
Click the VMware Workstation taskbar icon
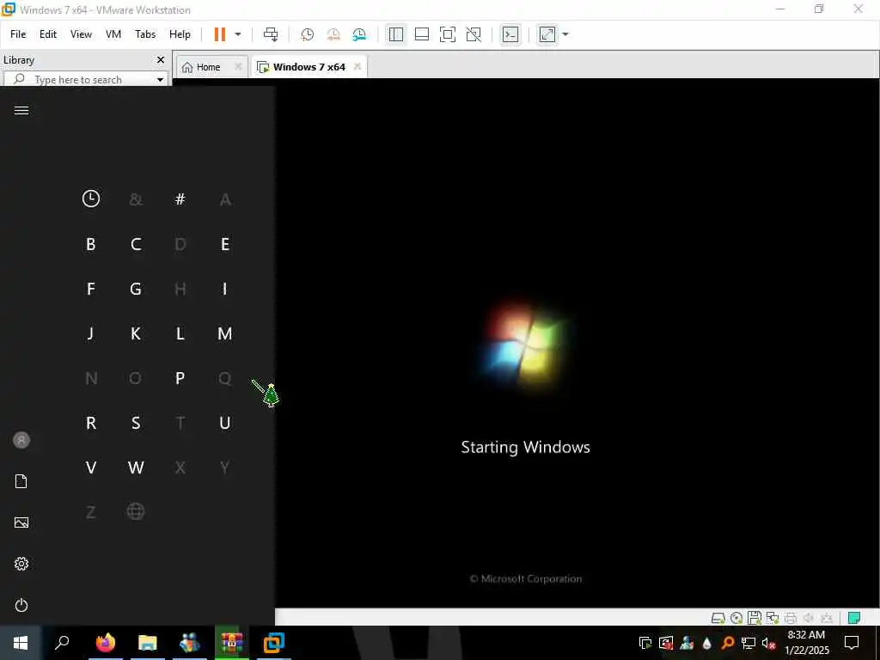click(x=274, y=643)
